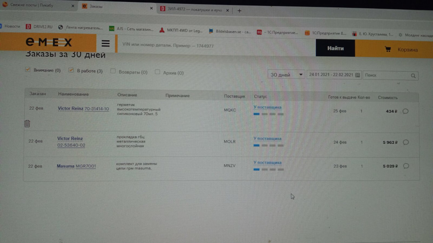433x243 pixels.
Task: Close the ЗИЛ-4972 browser tab
Action: [x=227, y=10]
